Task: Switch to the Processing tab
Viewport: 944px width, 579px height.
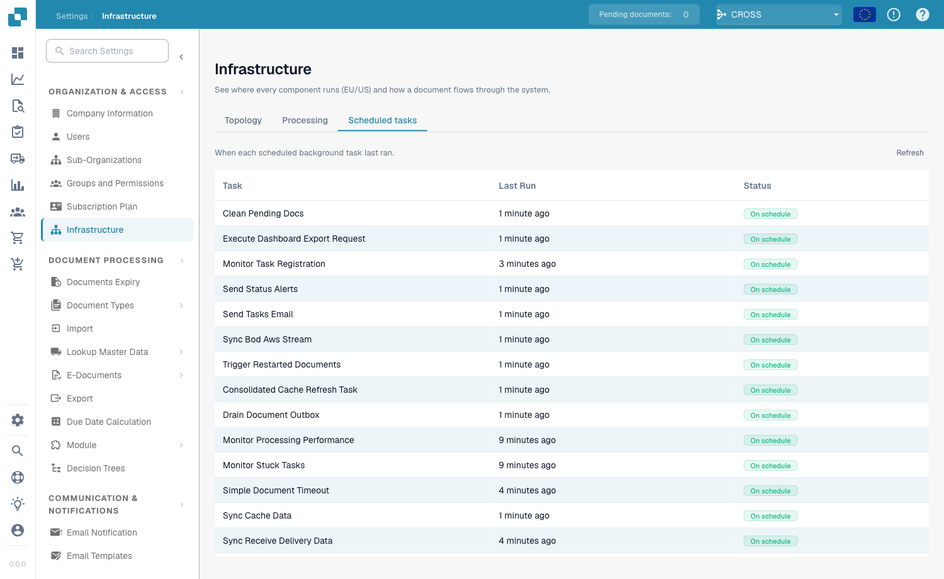Action: (305, 120)
